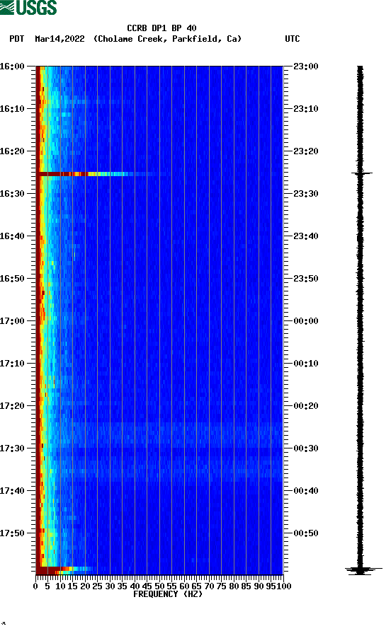Click the "23:10" UTC time label
Image resolution: width=391 pixels, height=631 pixels.
[306, 109]
